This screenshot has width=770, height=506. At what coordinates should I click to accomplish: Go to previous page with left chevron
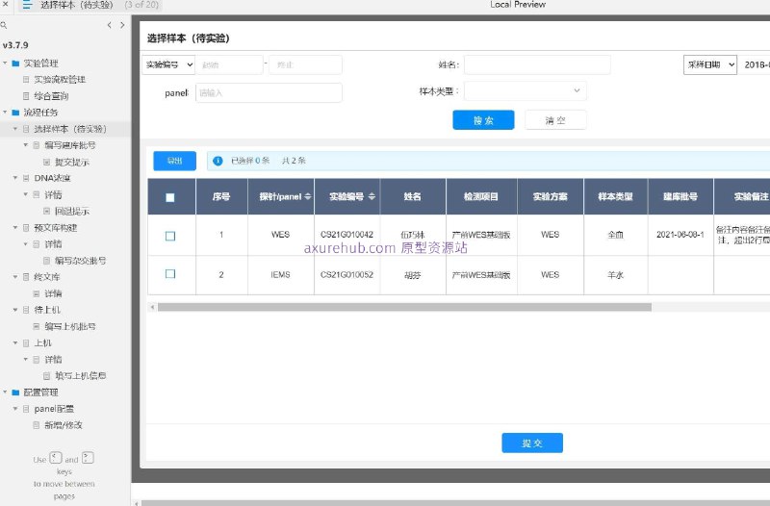tap(109, 25)
